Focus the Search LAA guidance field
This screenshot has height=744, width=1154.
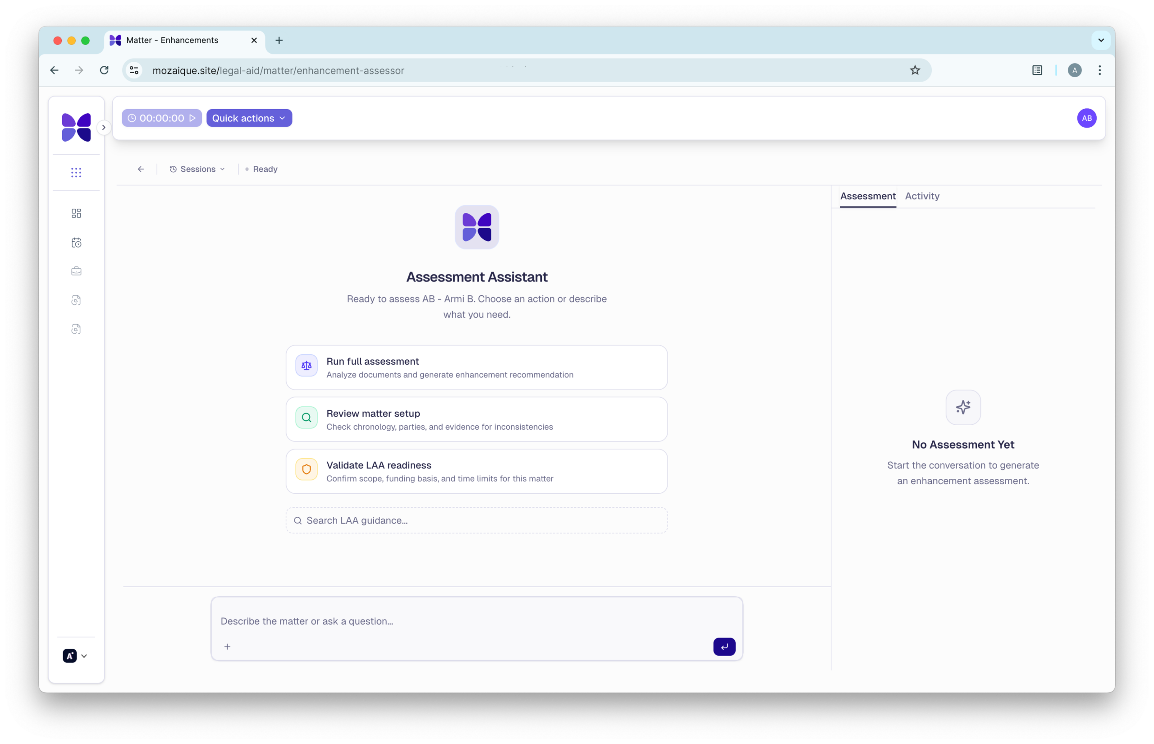click(476, 520)
